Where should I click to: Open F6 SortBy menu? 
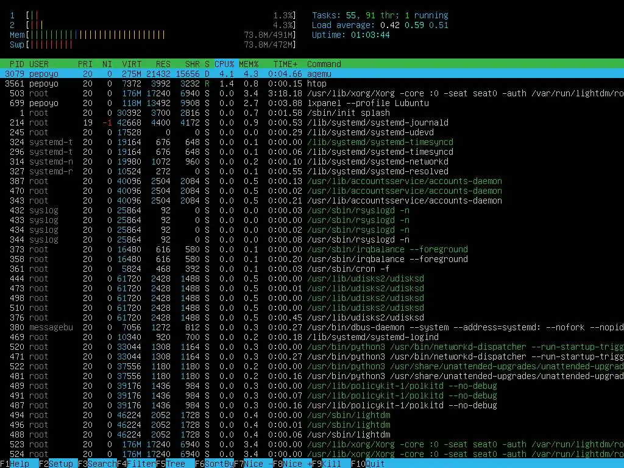(214, 464)
